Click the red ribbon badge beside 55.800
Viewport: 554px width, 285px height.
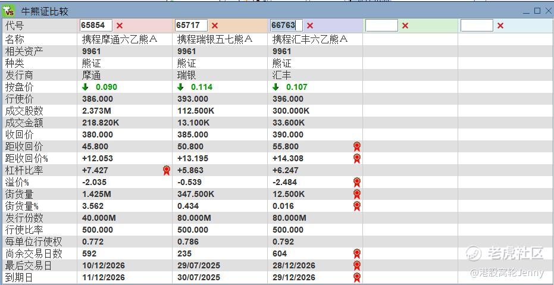(357, 146)
